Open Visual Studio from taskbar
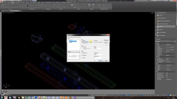 15,98
